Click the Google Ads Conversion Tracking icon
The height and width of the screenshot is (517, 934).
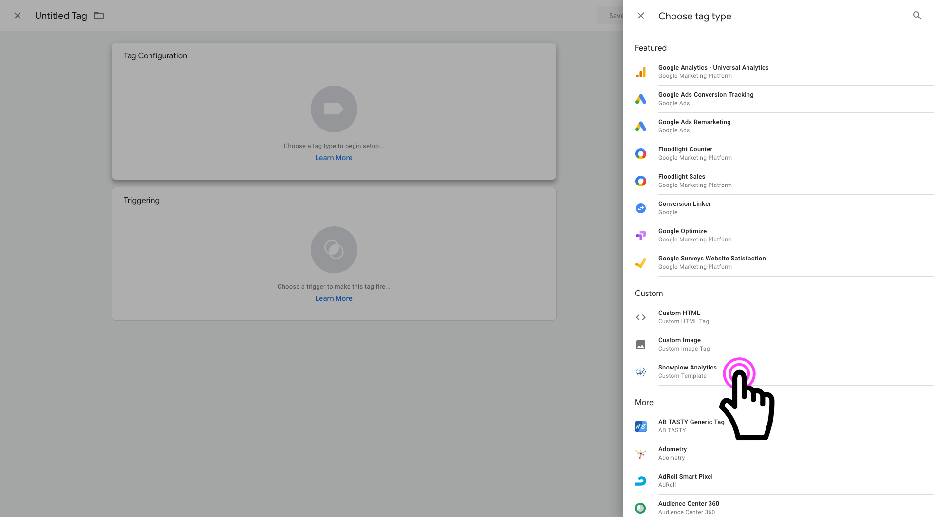click(x=641, y=99)
